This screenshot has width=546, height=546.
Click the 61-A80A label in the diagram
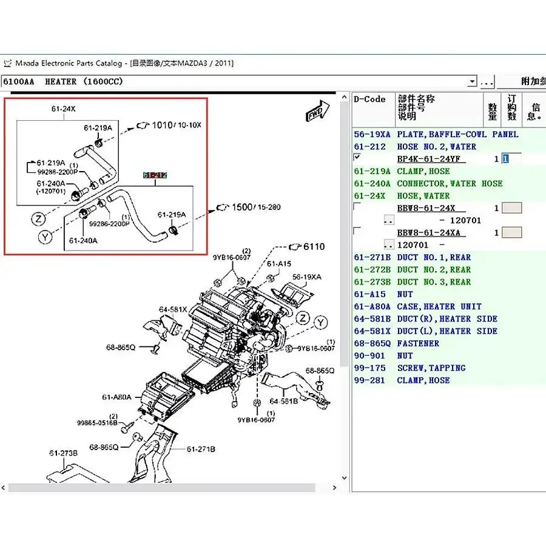coord(116,397)
